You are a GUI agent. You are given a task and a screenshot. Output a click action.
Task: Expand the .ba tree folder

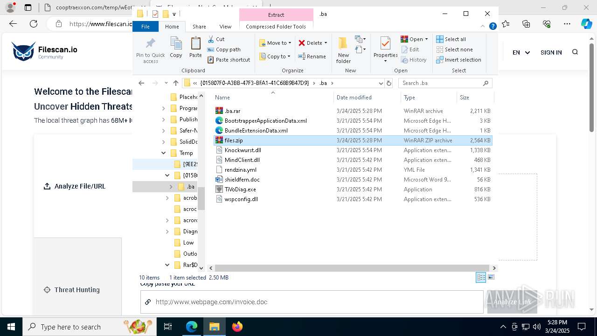(x=171, y=187)
